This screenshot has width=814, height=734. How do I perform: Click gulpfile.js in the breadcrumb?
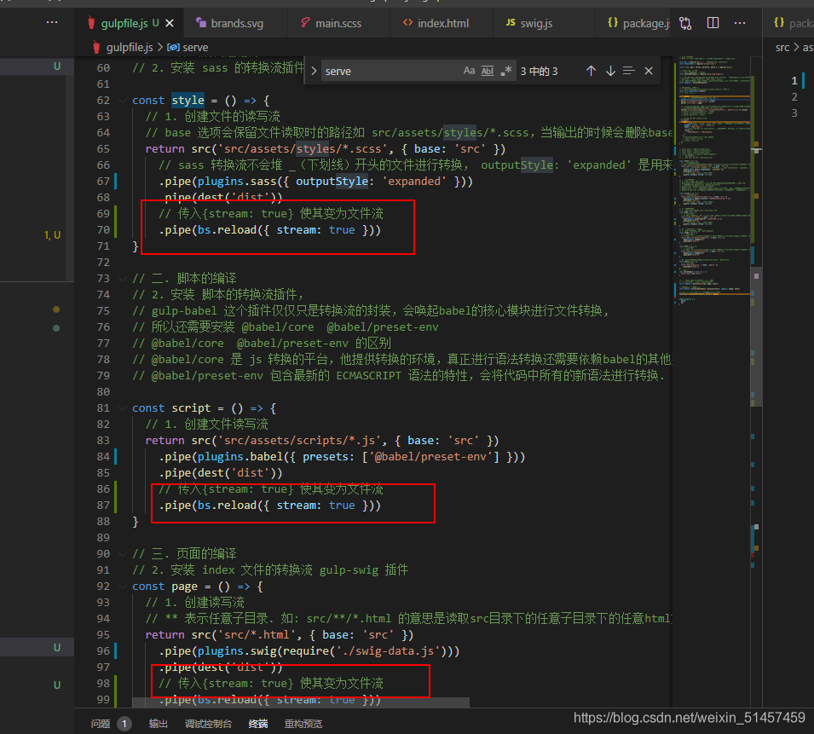[130, 47]
